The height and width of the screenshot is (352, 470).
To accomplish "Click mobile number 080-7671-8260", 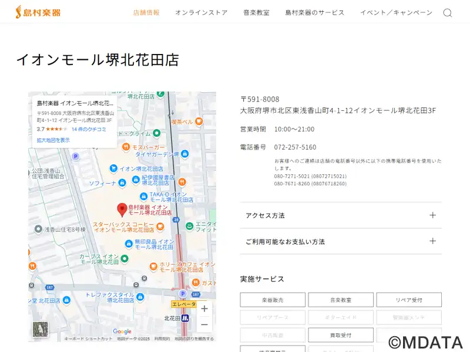I will click(x=291, y=184).
